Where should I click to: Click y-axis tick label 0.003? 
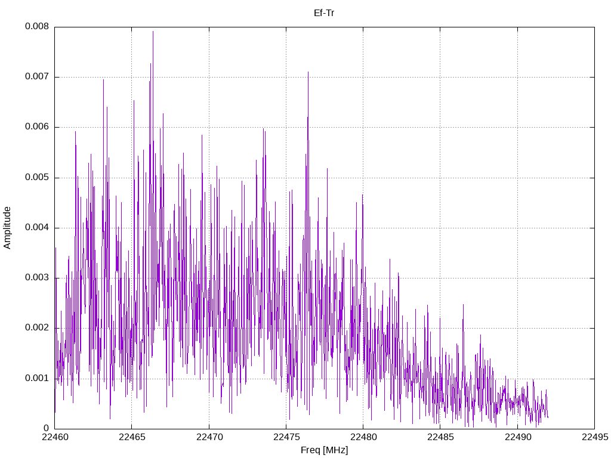pos(37,278)
